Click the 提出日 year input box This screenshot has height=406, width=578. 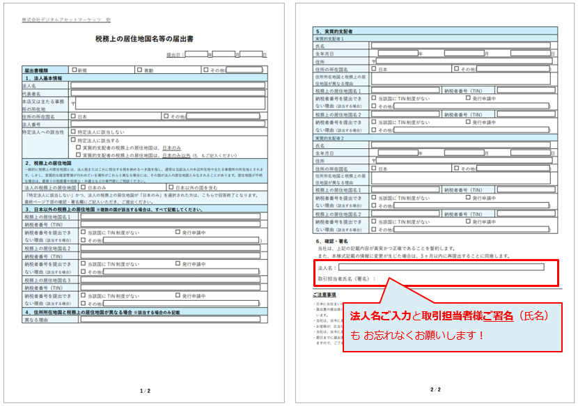(x=196, y=54)
